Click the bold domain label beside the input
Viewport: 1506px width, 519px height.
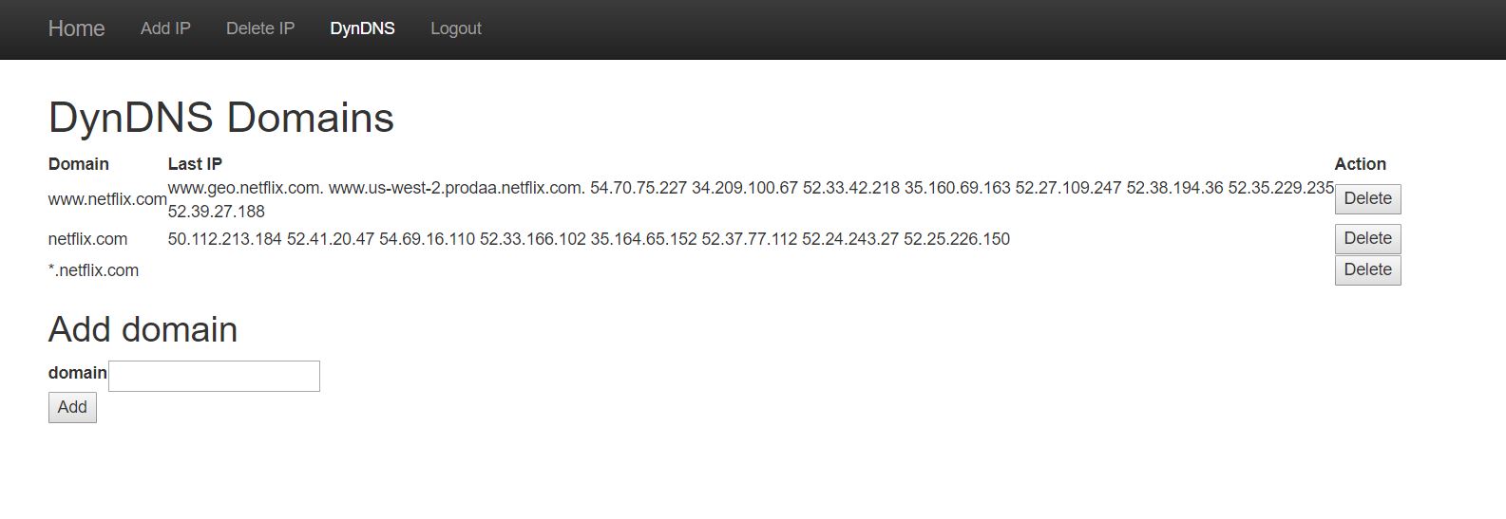point(77,373)
